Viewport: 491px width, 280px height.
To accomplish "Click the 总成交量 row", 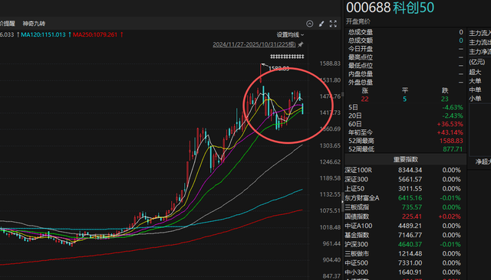I will point(406,32).
